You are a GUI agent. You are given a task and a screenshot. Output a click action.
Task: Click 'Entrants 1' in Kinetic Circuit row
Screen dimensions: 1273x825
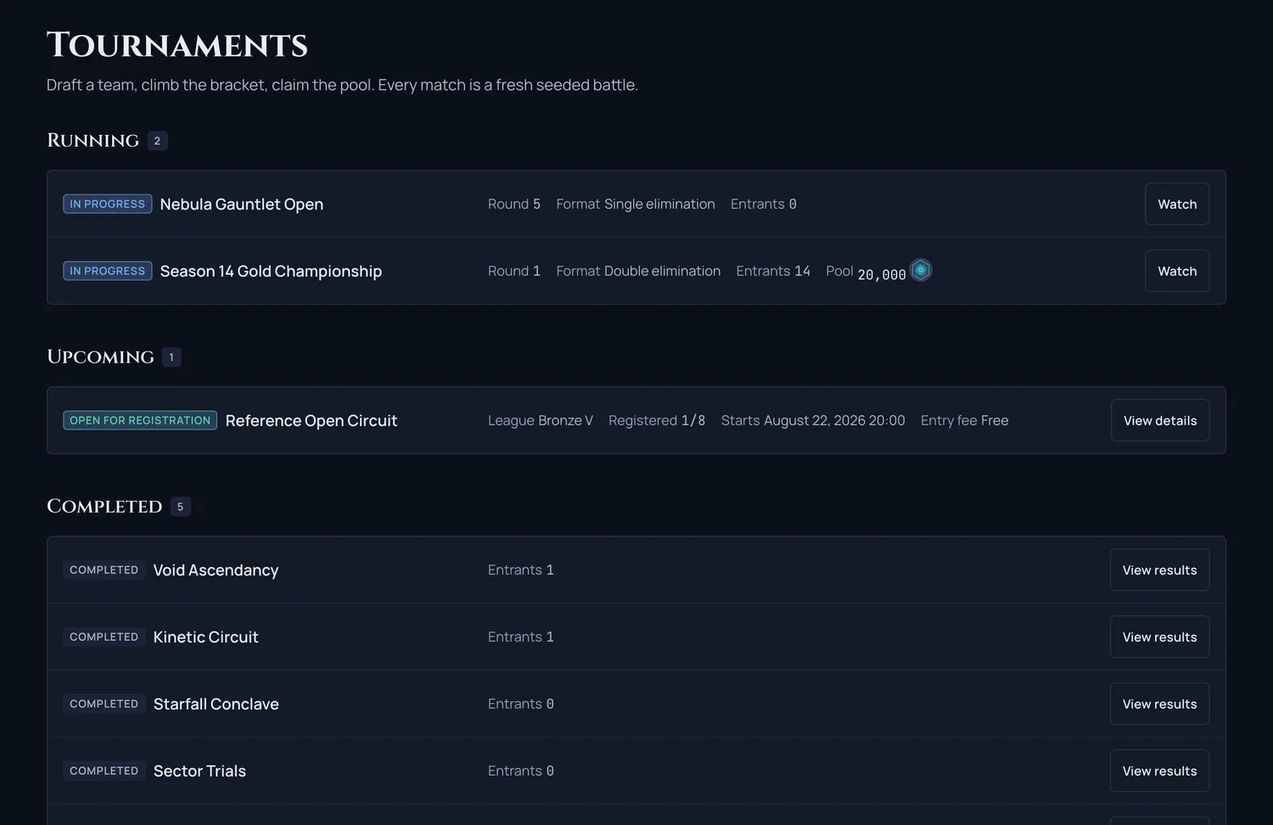[521, 637]
